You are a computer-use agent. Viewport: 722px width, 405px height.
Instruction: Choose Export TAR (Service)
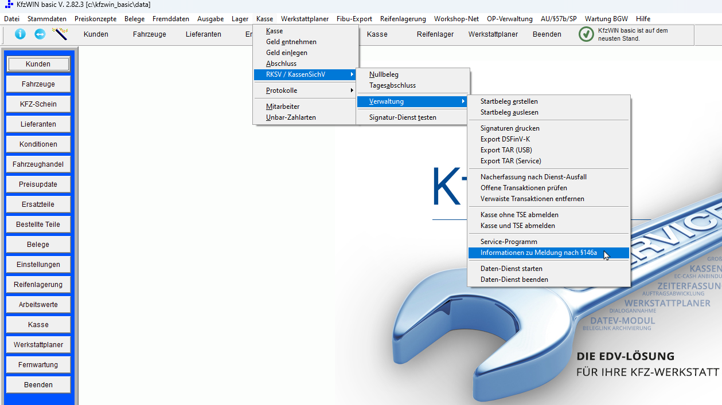coord(549,161)
